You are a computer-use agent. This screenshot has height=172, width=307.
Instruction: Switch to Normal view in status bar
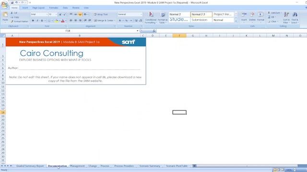click(275, 170)
